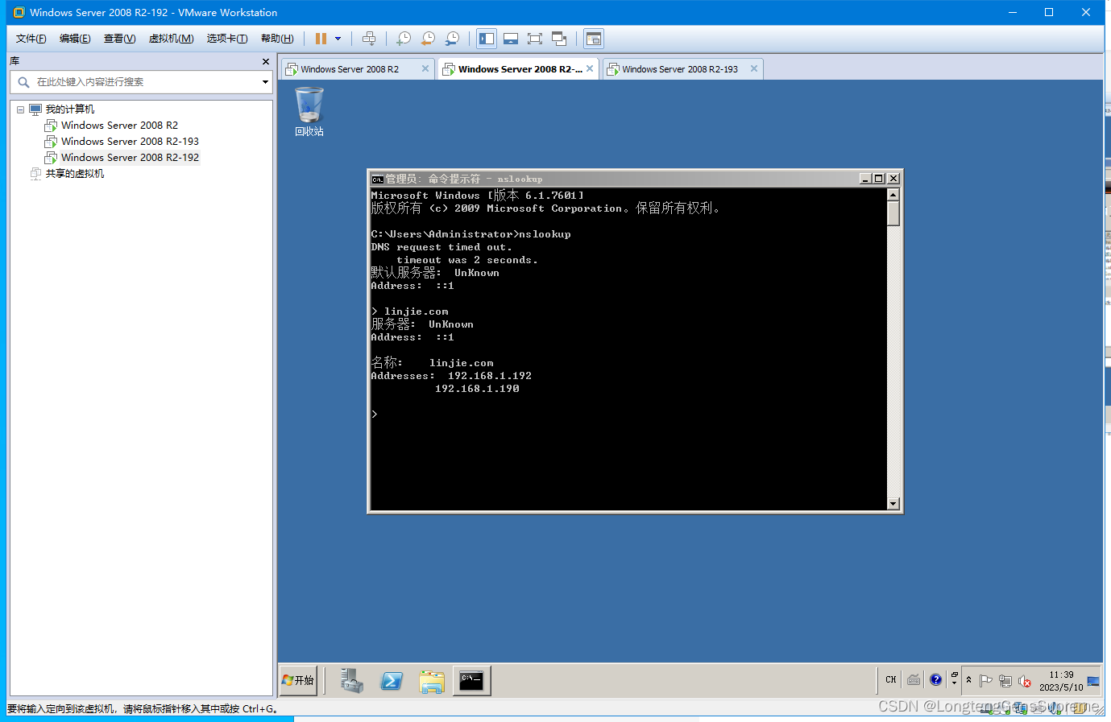
Task: Click the command prompt scroll up arrow
Action: (893, 195)
